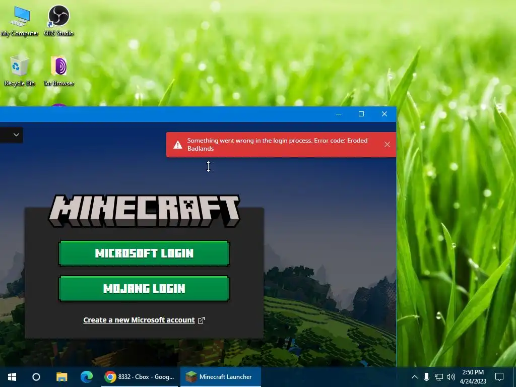516x387 pixels.
Task: Click external link icon beside Create account
Action: pyautogui.click(x=202, y=320)
